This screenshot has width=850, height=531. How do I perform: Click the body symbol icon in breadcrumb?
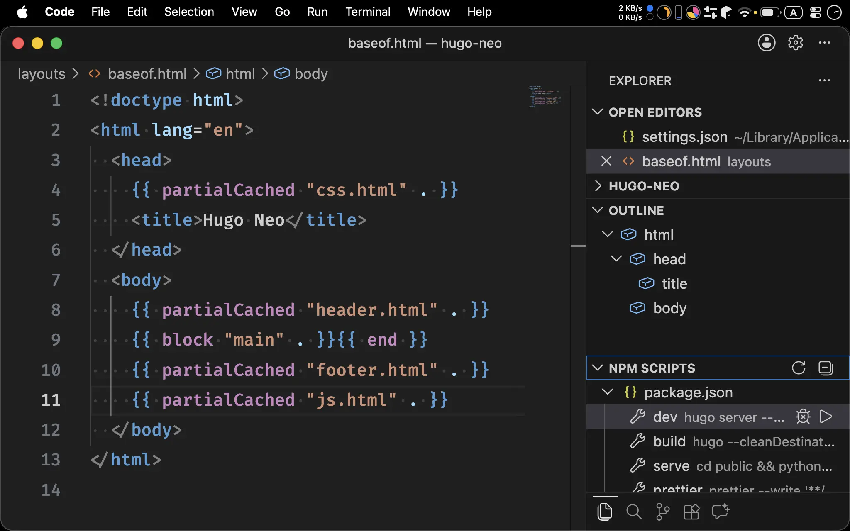click(x=282, y=73)
